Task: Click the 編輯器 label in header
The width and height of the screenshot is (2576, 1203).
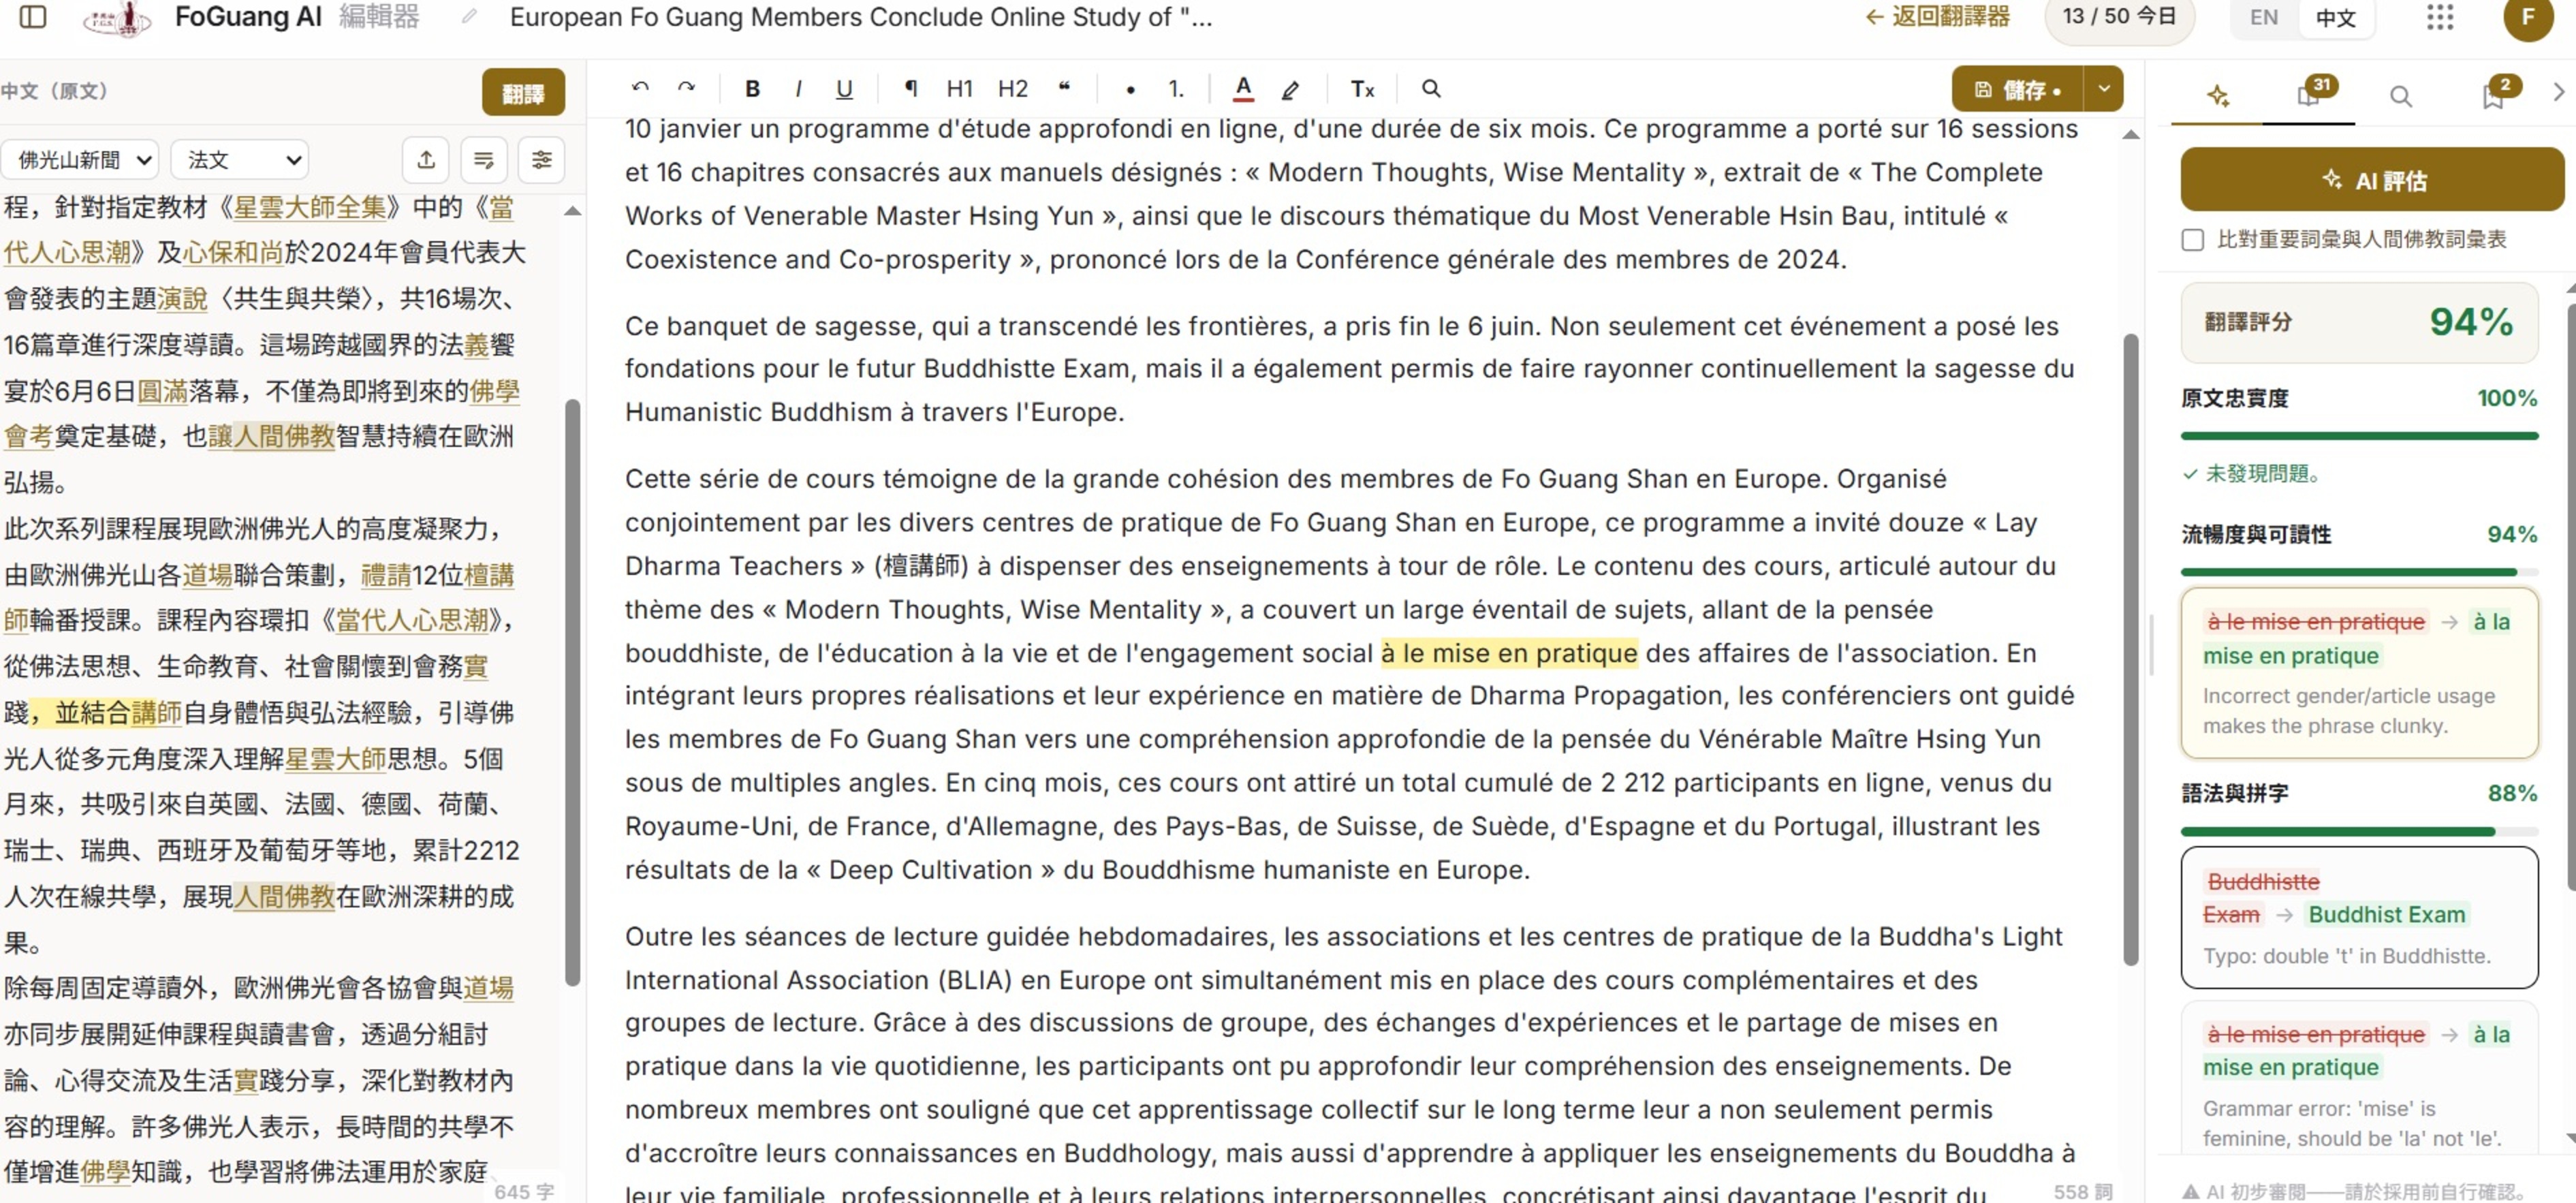Action: tap(379, 17)
